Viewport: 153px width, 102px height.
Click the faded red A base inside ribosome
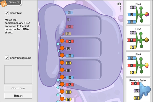[x=69, y=27]
